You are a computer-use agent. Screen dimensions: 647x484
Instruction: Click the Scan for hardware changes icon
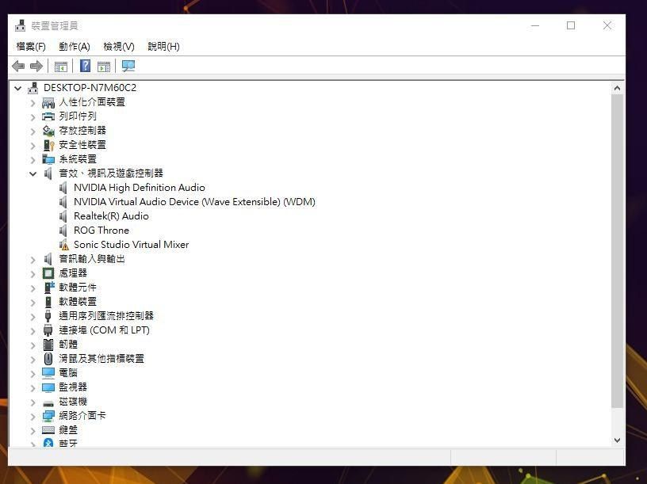pos(127,66)
